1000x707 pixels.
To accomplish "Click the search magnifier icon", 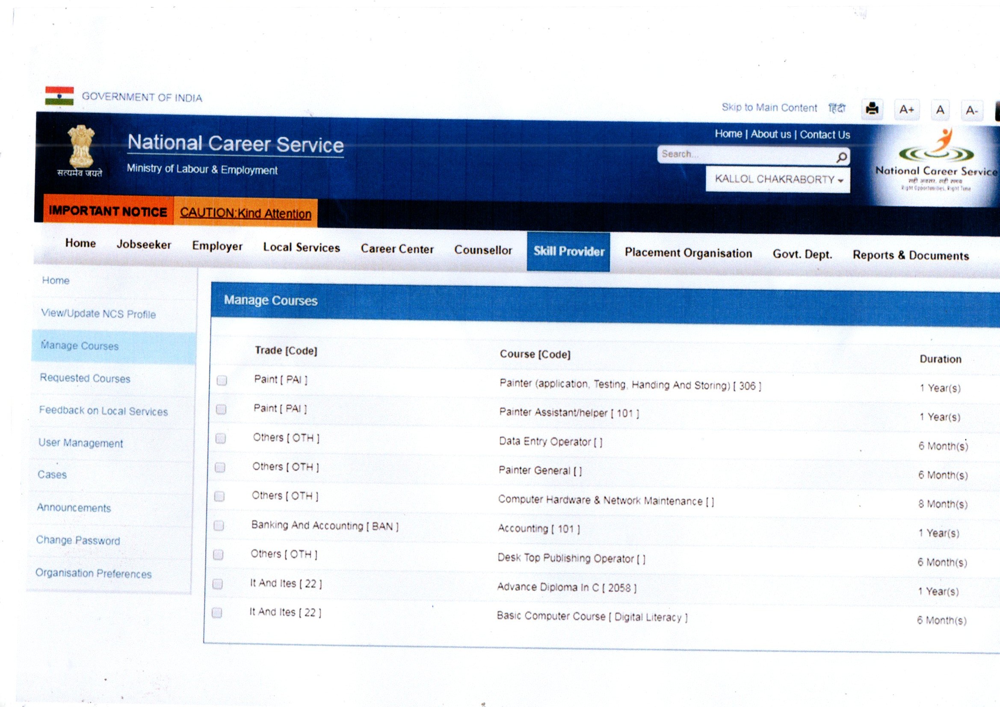I will click(841, 157).
